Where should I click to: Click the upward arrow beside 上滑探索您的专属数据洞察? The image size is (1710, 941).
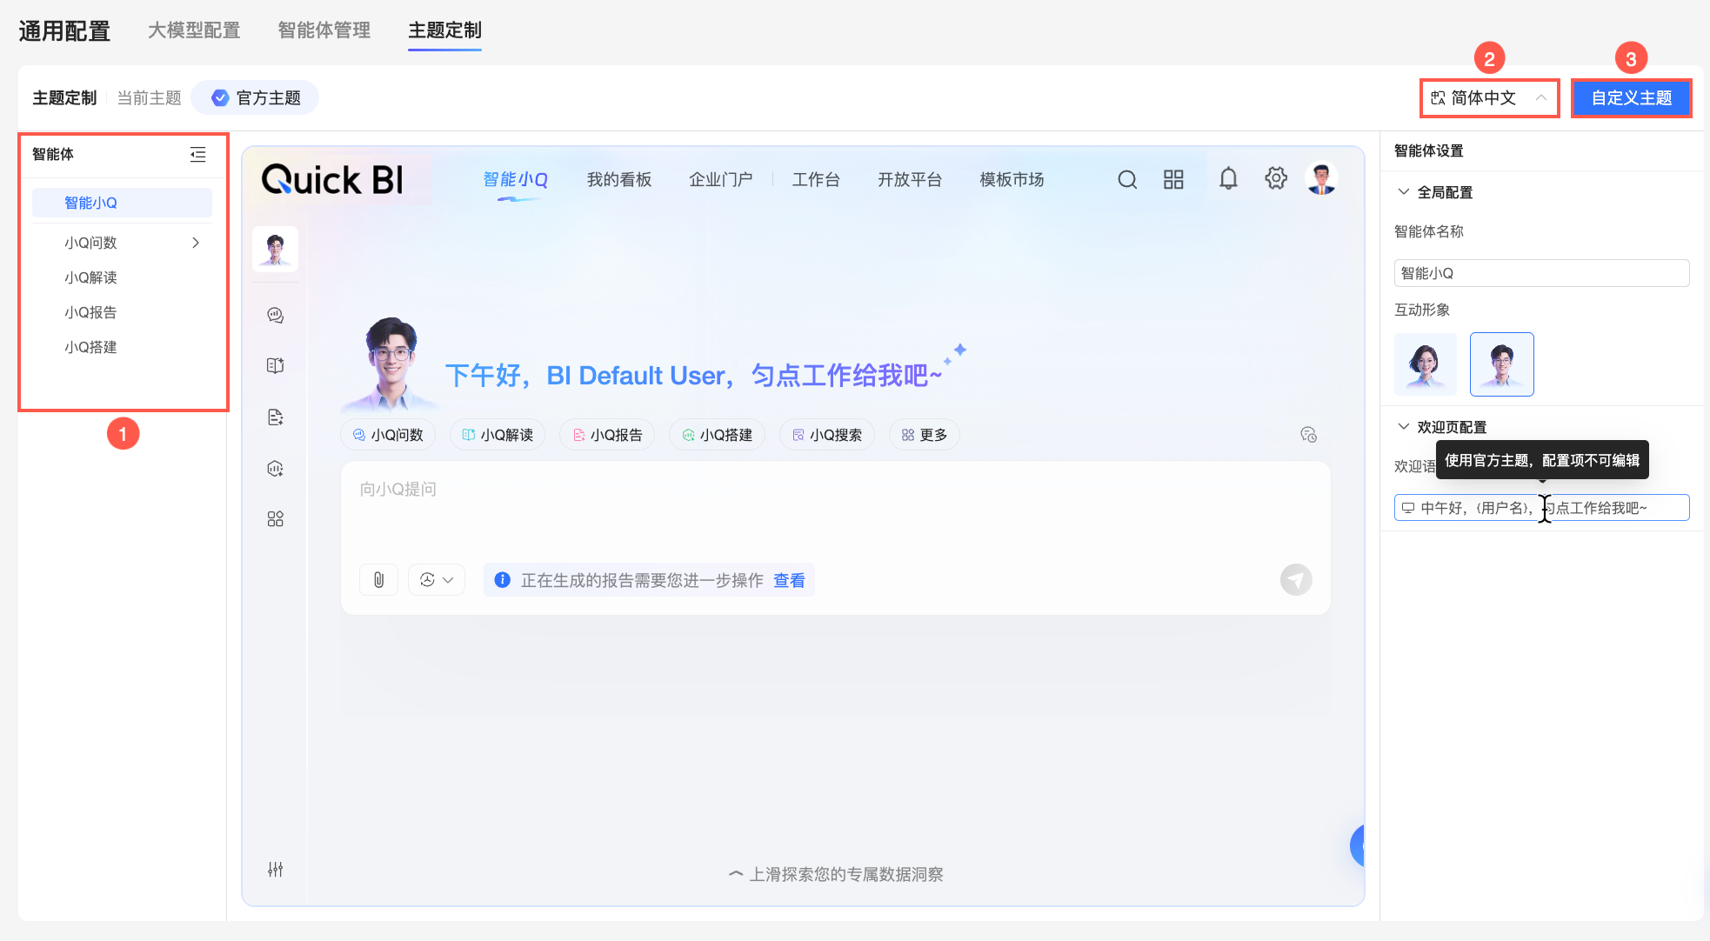(736, 874)
